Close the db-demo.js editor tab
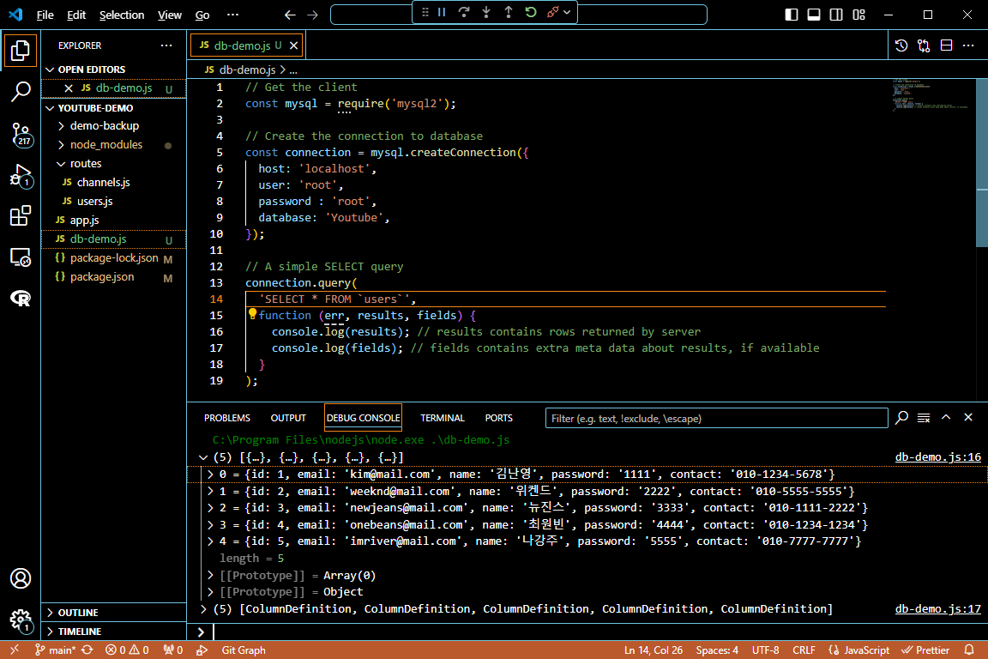 (x=293, y=45)
